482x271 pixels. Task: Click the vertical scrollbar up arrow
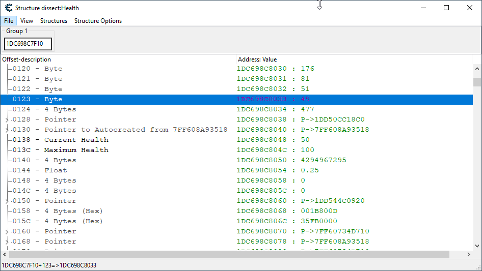point(477,69)
